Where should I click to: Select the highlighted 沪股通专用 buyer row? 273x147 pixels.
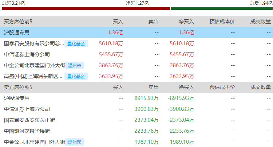click(x=136, y=32)
